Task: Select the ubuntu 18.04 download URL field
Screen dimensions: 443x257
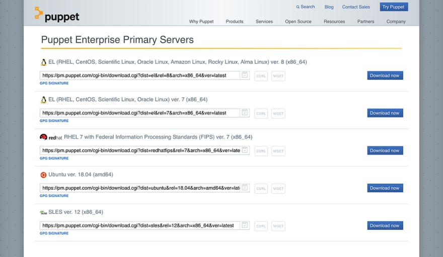Action: point(140,188)
